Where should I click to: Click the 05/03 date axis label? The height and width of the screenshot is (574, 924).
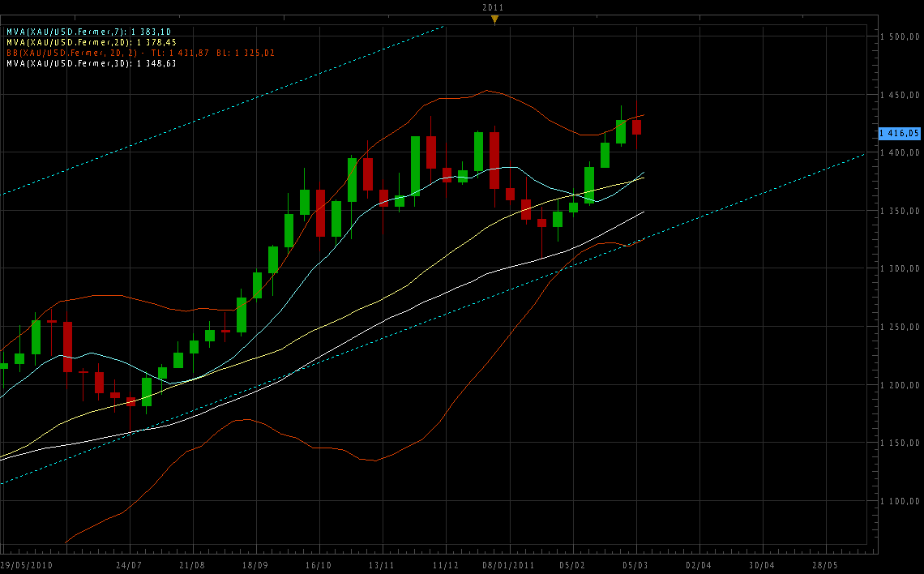click(635, 564)
